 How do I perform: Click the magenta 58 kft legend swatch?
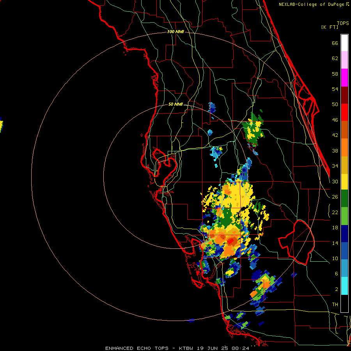[344, 78]
